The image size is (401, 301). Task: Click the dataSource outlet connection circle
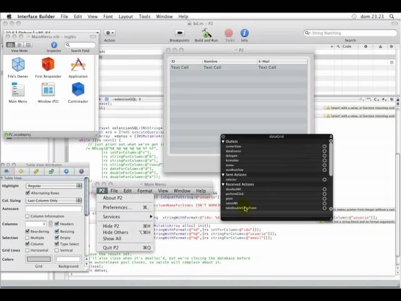click(325, 151)
